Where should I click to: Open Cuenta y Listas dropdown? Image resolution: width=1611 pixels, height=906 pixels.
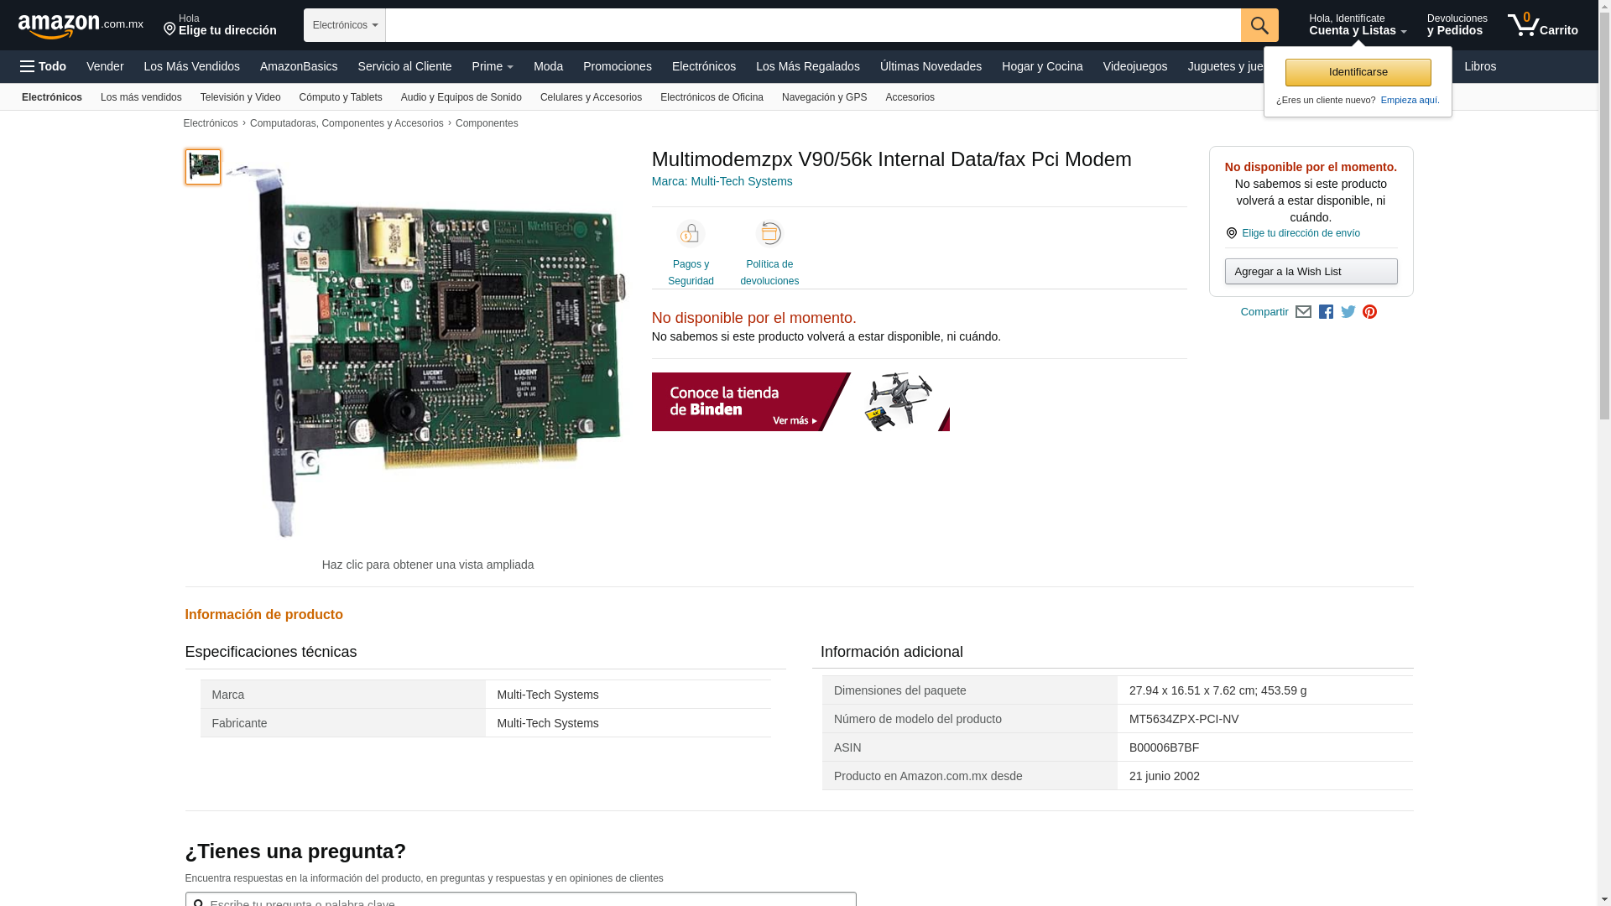[1357, 25]
